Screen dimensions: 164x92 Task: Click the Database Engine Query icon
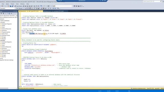pyautogui.click(x=24, y=6)
